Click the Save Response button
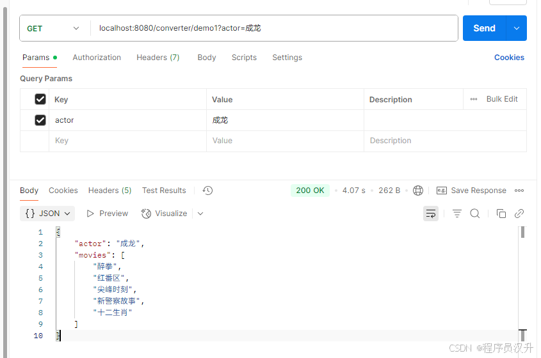Image resolution: width=541 pixels, height=358 pixels. pos(471,191)
